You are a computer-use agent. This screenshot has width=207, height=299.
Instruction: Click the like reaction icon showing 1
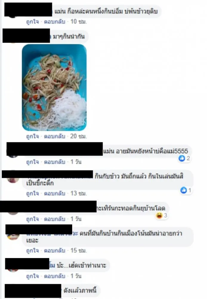(183, 190)
